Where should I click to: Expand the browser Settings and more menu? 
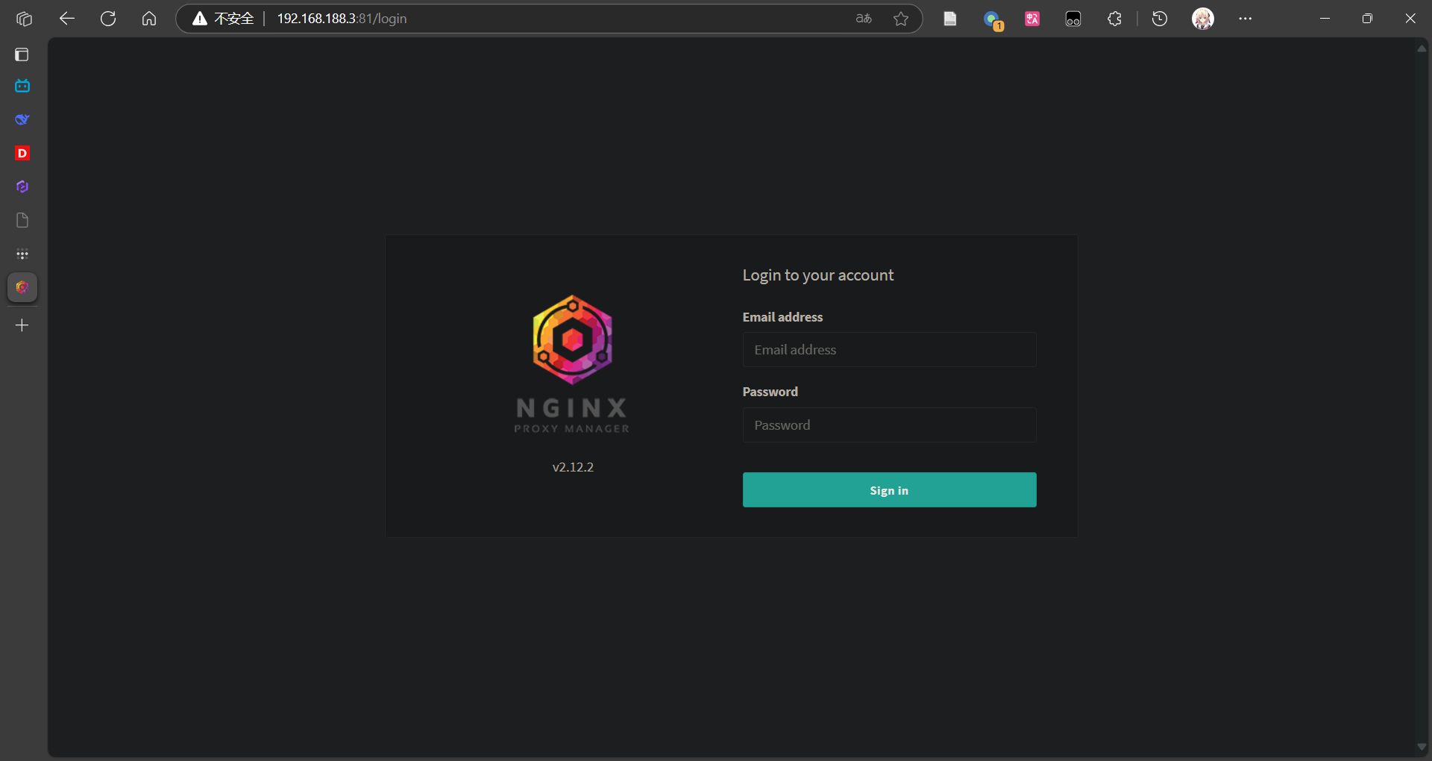pyautogui.click(x=1245, y=19)
